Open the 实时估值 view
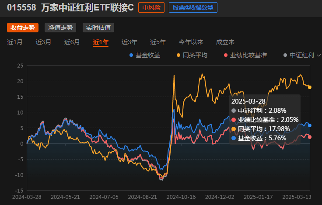This screenshot has width=322, height=205. point(98,28)
